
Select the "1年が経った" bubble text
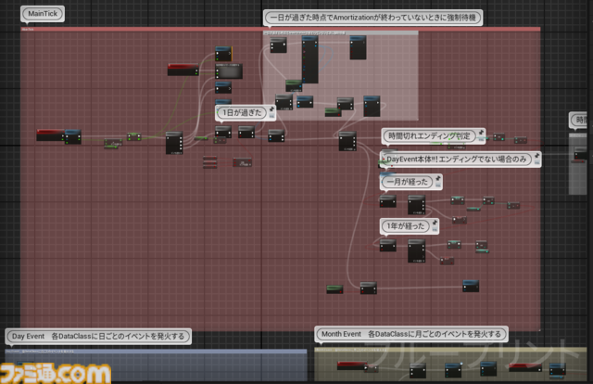tap(405, 226)
